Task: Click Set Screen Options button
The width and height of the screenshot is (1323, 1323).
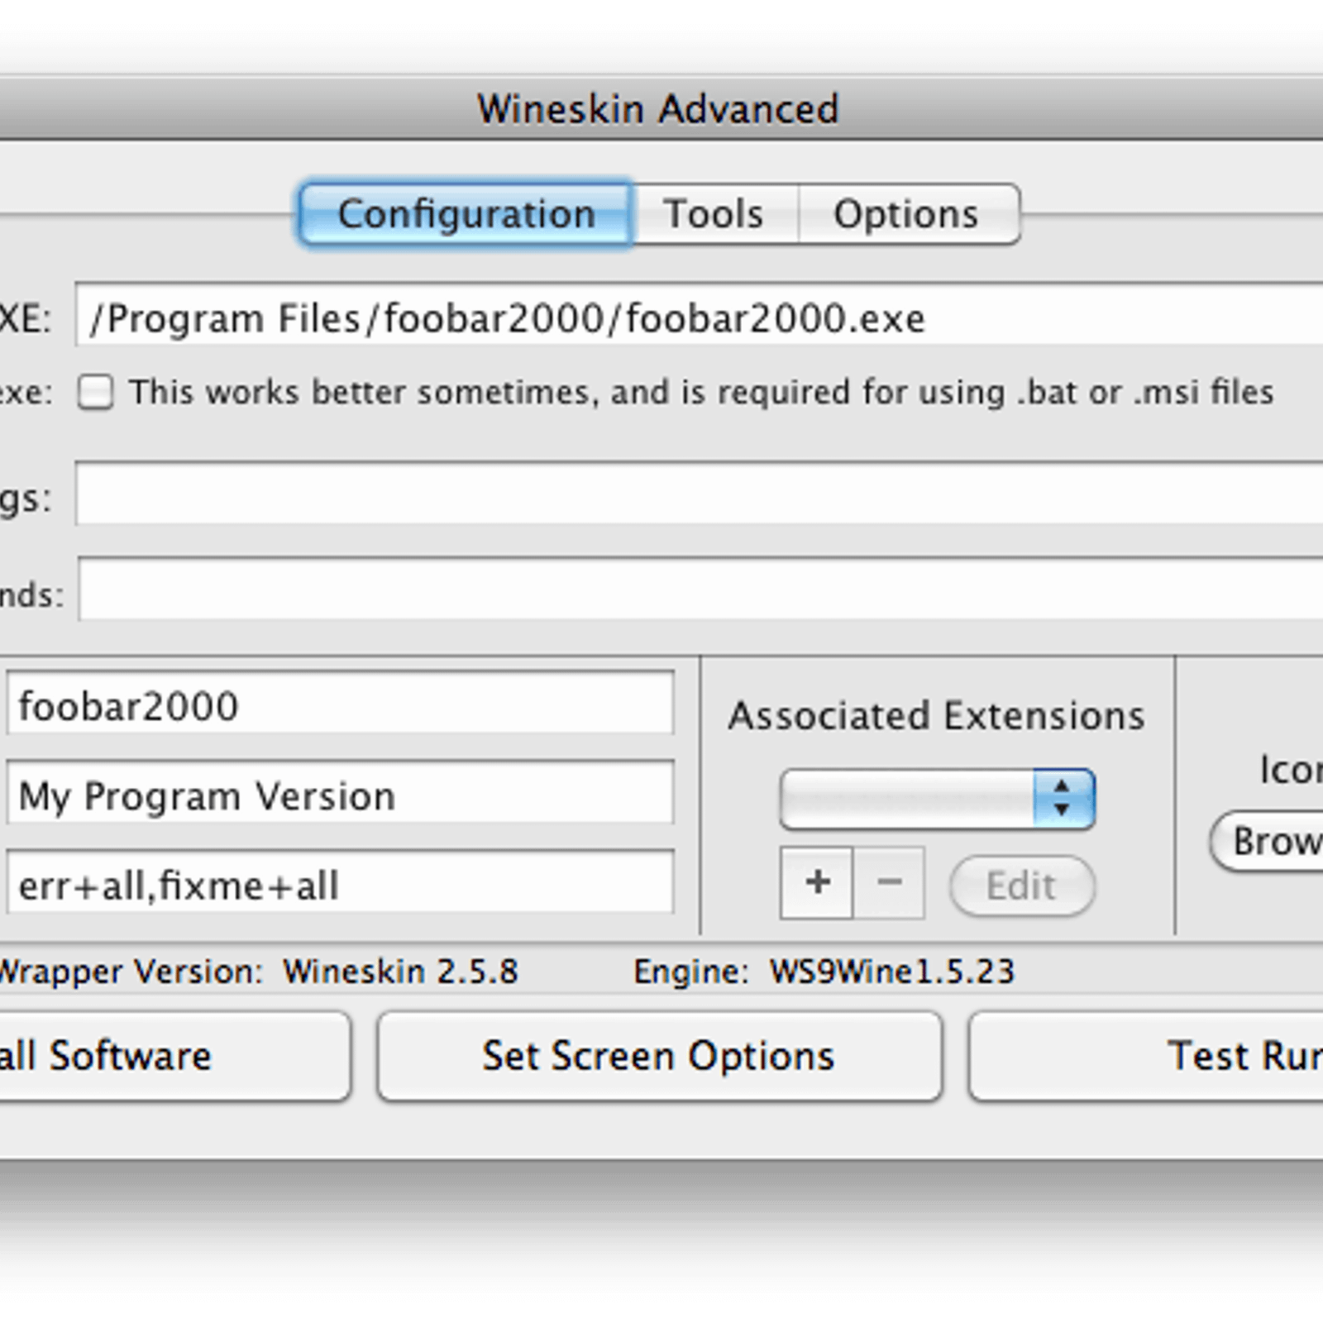Action: point(659,1056)
